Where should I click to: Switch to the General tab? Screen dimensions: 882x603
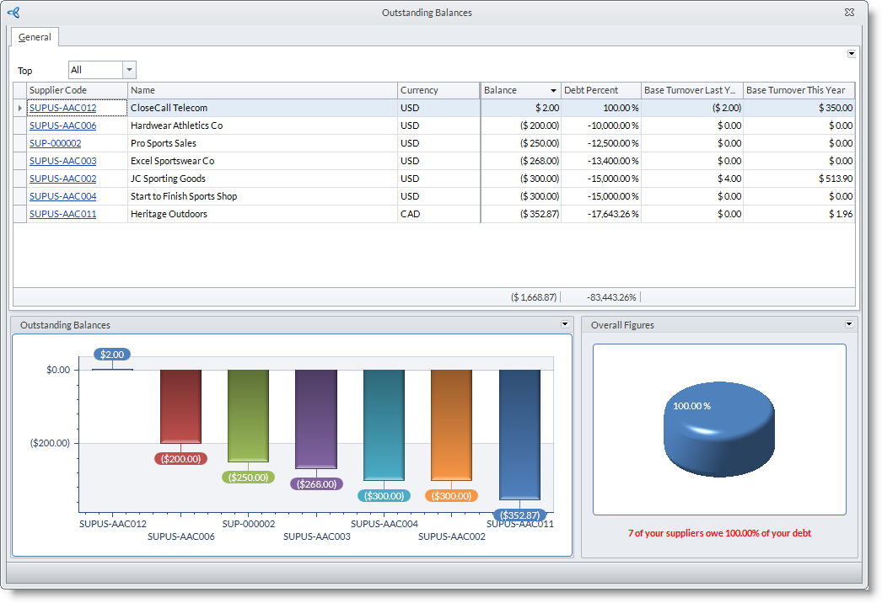click(x=35, y=37)
